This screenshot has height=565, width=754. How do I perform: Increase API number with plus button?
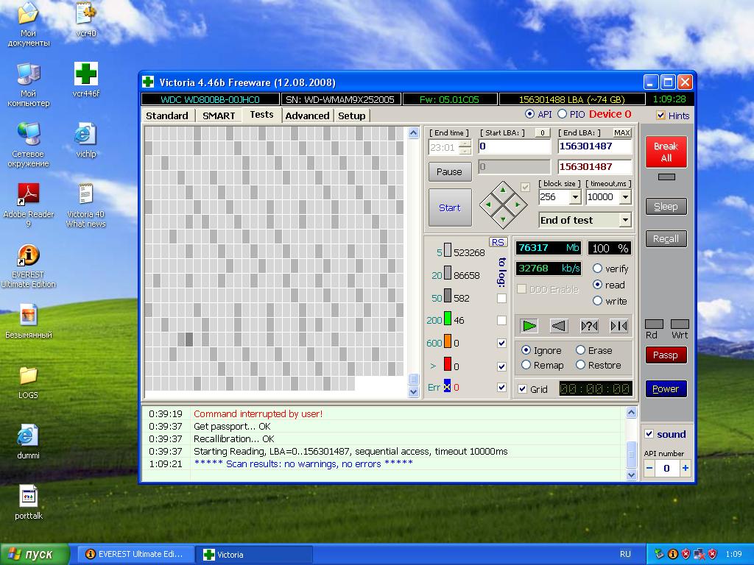tap(686, 468)
